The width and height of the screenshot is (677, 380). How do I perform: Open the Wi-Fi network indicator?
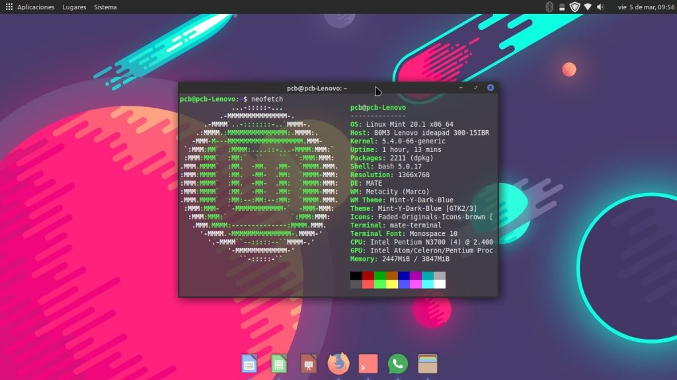coord(587,7)
